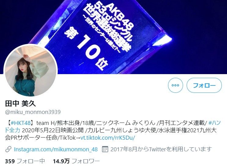
Task: Click the display name 田中 美久
Action: pos(20,104)
